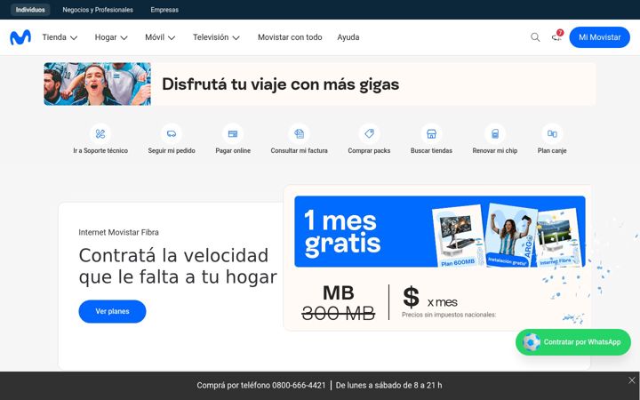Expand the Hogar dropdown menu
This screenshot has width=640, height=400.
(x=111, y=37)
